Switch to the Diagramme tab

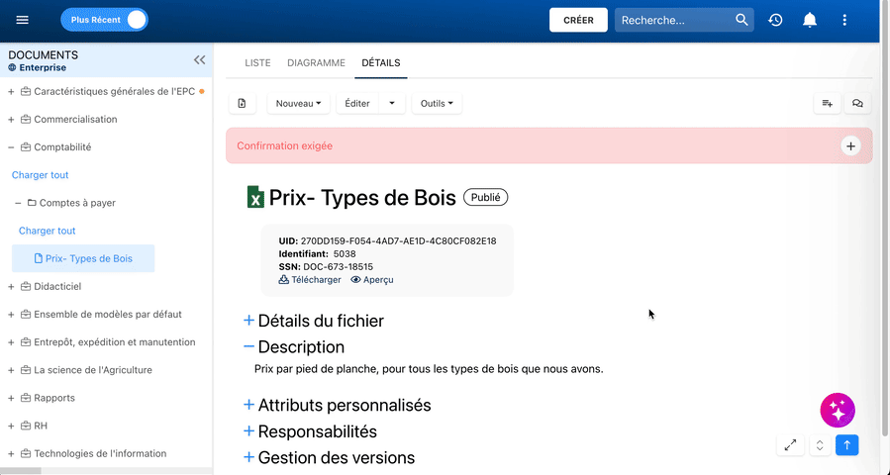(x=316, y=62)
